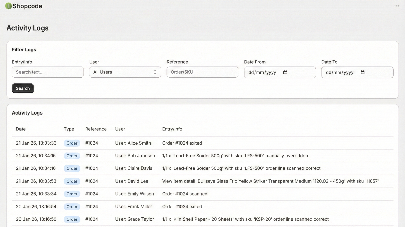Viewport: 405px width, 227px height.
Task: Click the Order badge on Bob Johnson's row
Action: tap(72, 156)
